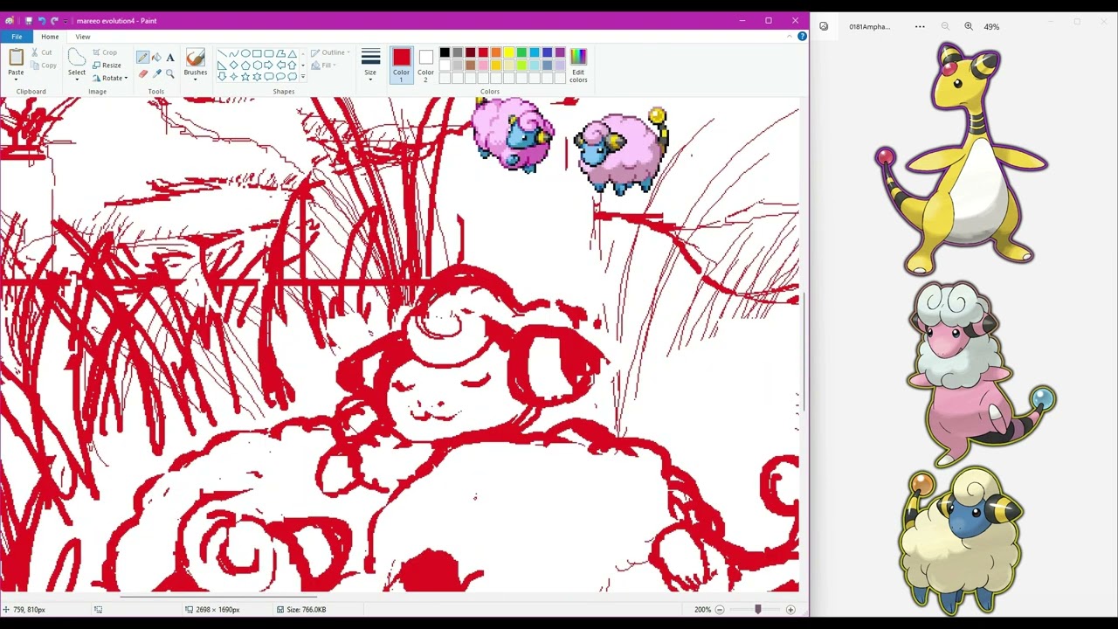Open the Select dropdown arrow
This screenshot has width=1118, height=629.
[77, 79]
